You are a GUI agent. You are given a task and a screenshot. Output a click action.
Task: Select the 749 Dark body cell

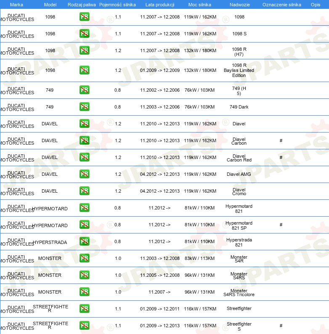[x=239, y=107]
